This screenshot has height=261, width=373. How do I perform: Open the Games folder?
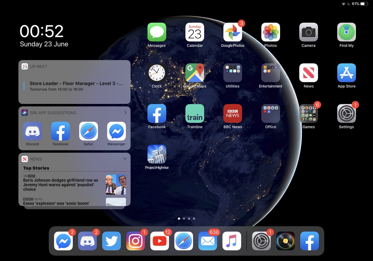(x=308, y=114)
